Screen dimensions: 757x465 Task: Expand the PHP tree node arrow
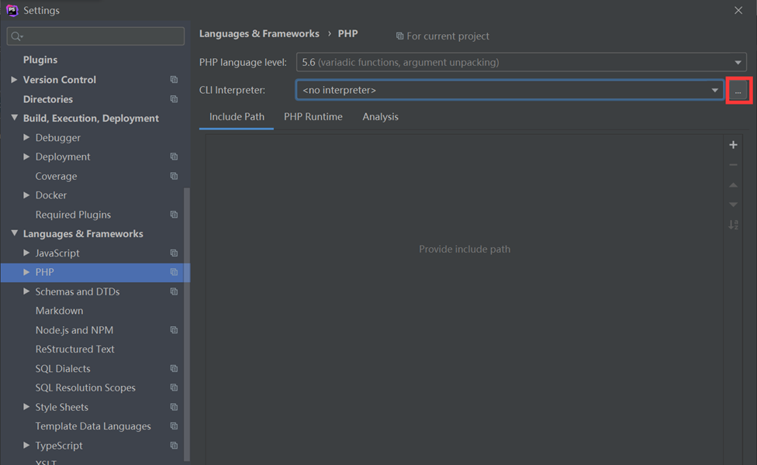26,273
